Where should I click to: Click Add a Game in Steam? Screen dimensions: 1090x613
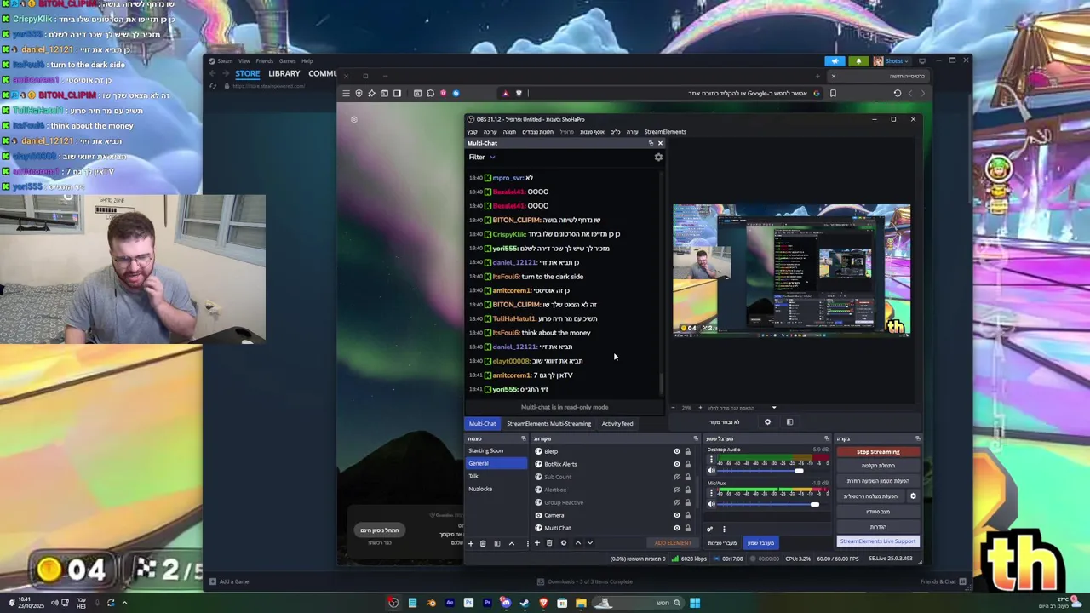tap(229, 581)
